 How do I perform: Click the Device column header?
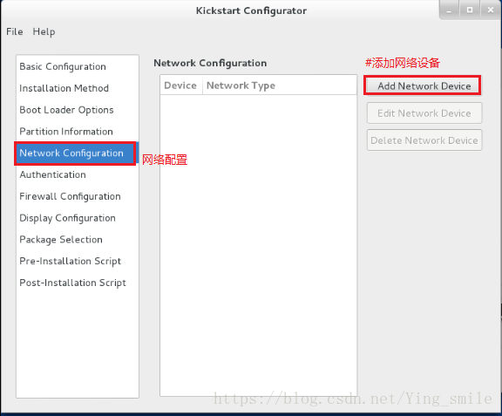tap(181, 85)
